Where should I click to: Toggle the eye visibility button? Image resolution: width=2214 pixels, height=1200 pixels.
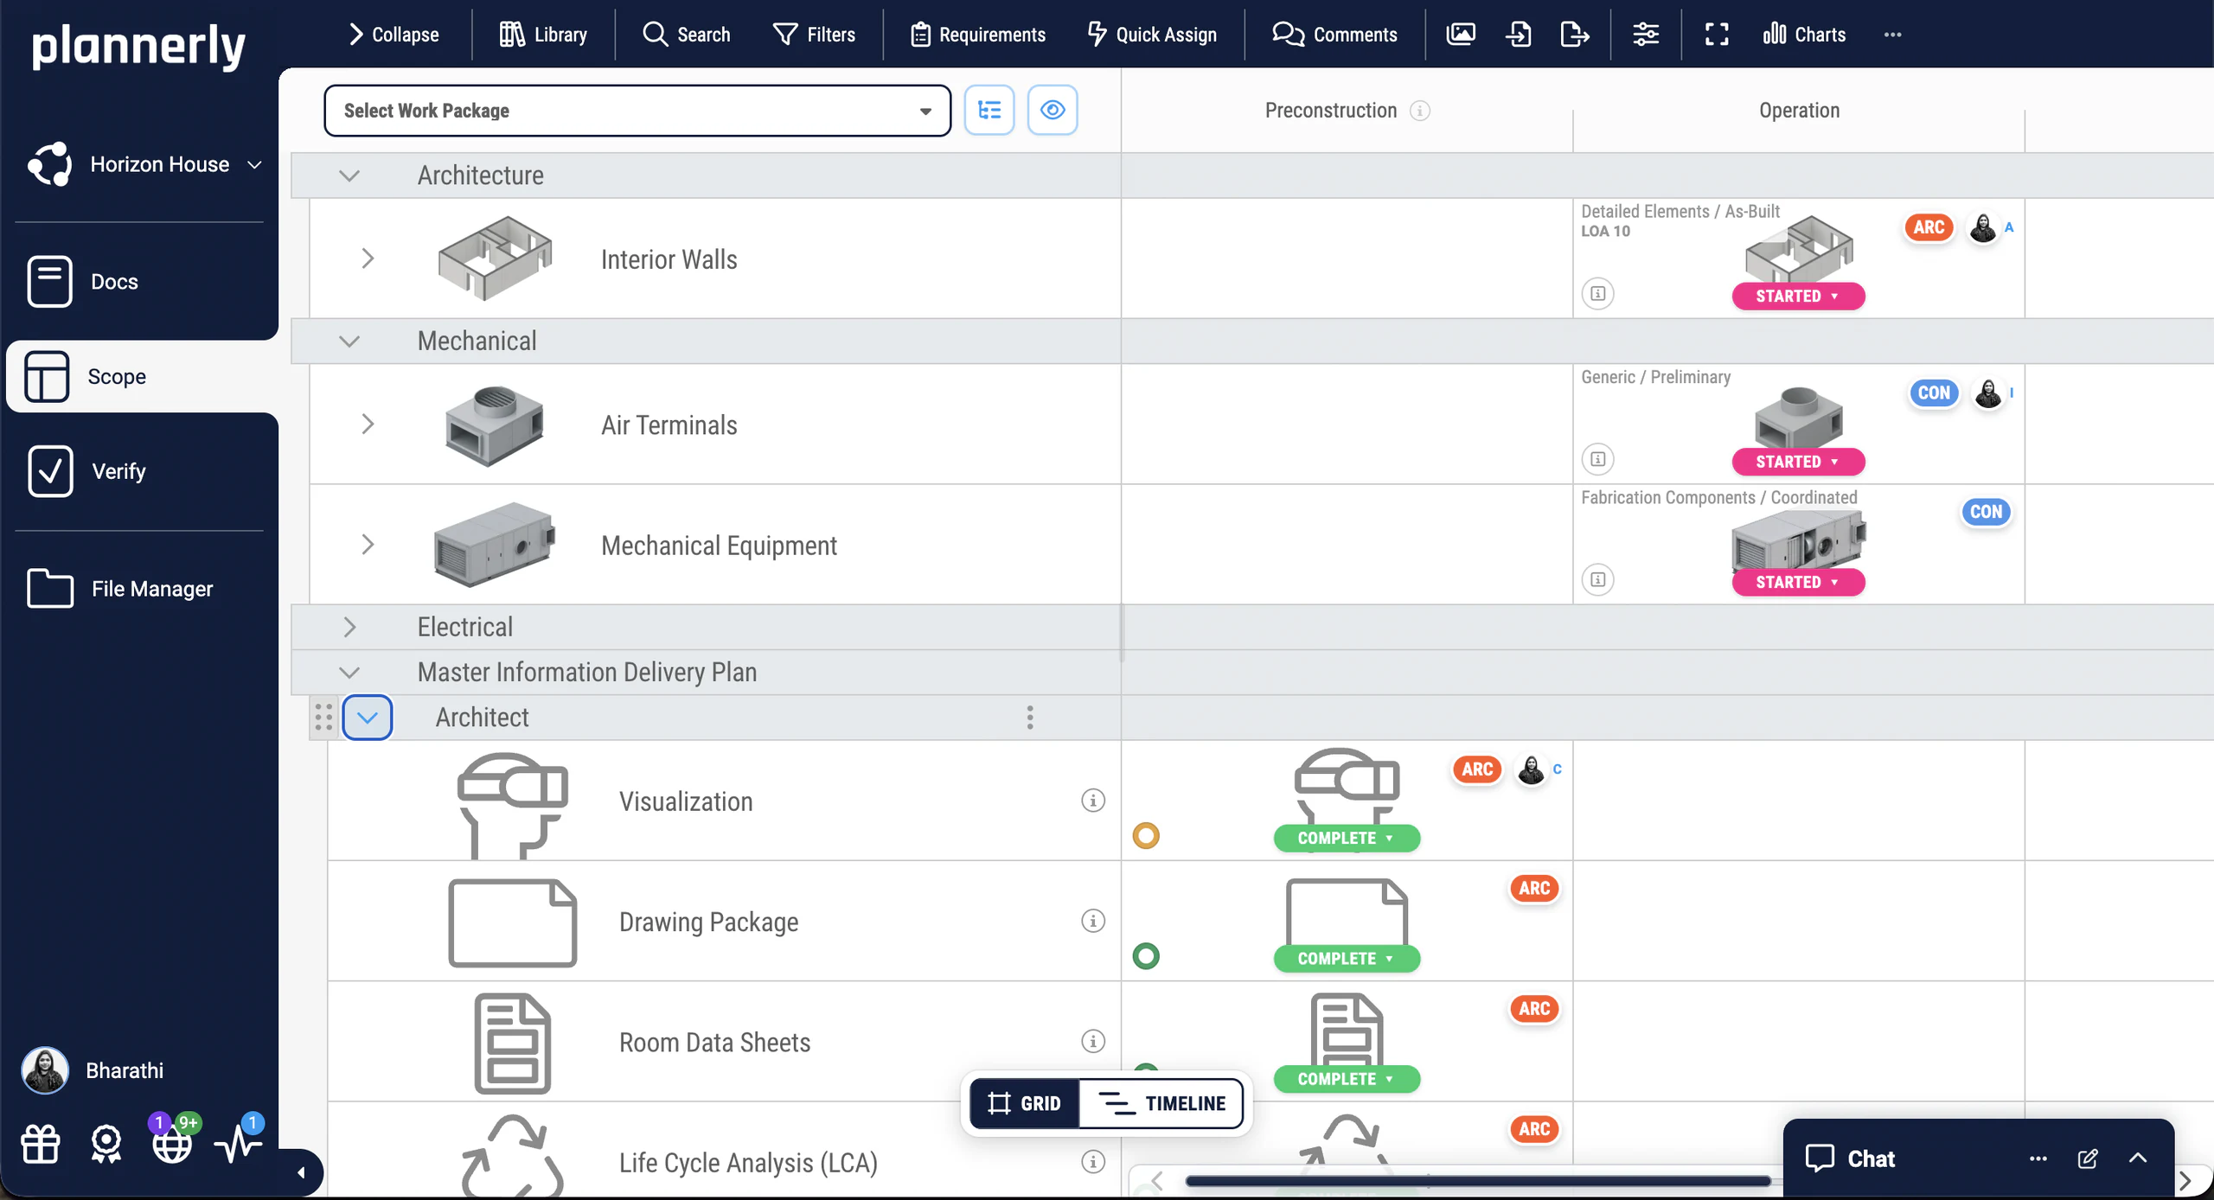pyautogui.click(x=1053, y=110)
